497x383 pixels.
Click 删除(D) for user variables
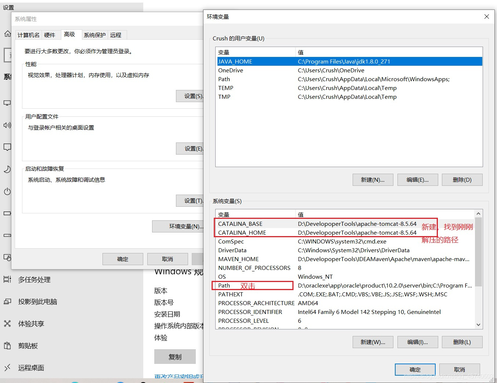462,180
